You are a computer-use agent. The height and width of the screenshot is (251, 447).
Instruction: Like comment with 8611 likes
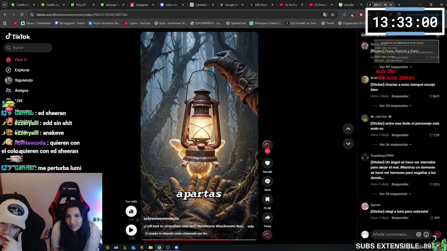tap(431, 96)
